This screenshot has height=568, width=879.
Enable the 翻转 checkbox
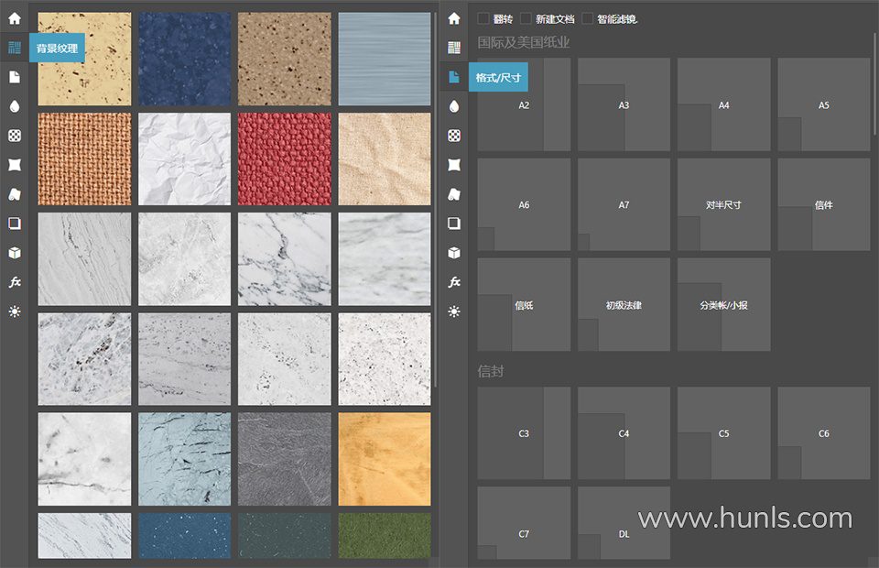click(x=483, y=18)
